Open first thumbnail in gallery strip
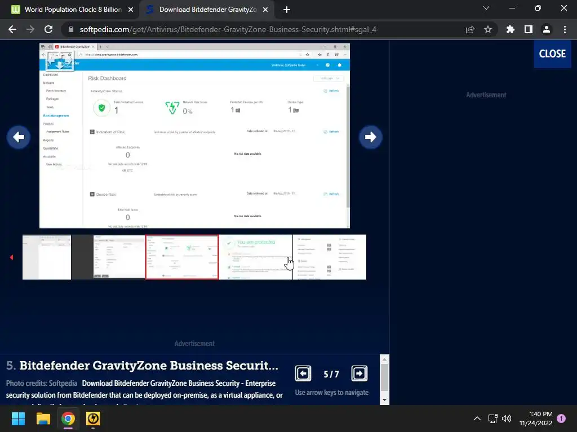Viewport: 577px width, 432px height. (47, 257)
